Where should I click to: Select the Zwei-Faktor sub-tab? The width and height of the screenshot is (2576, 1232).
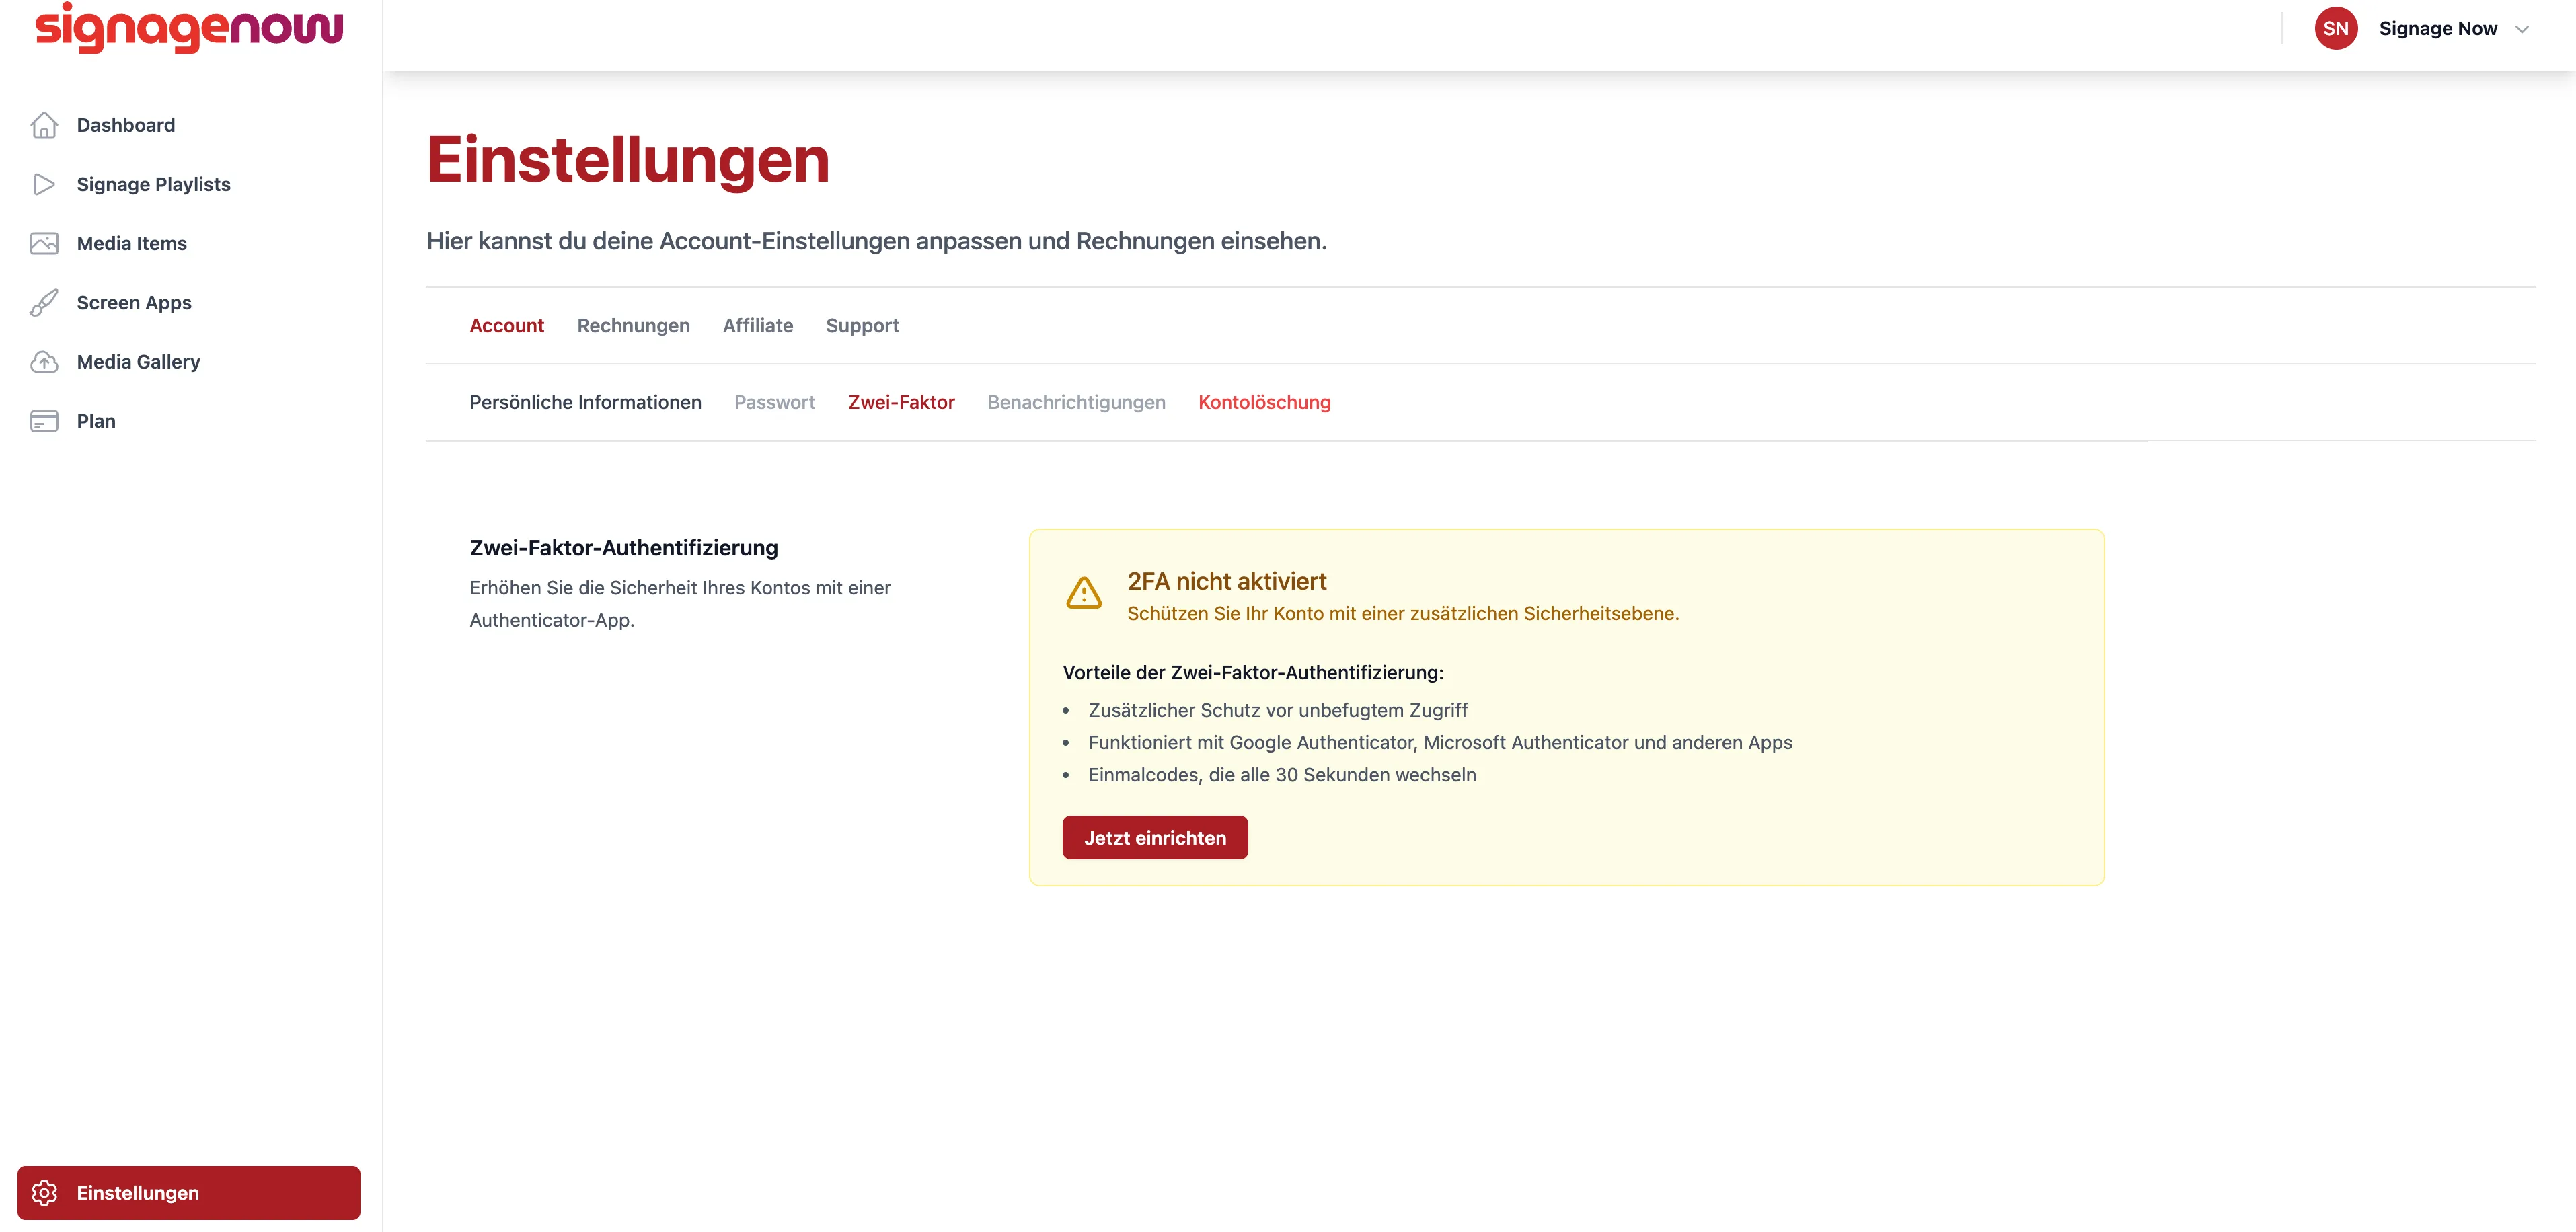coord(901,402)
